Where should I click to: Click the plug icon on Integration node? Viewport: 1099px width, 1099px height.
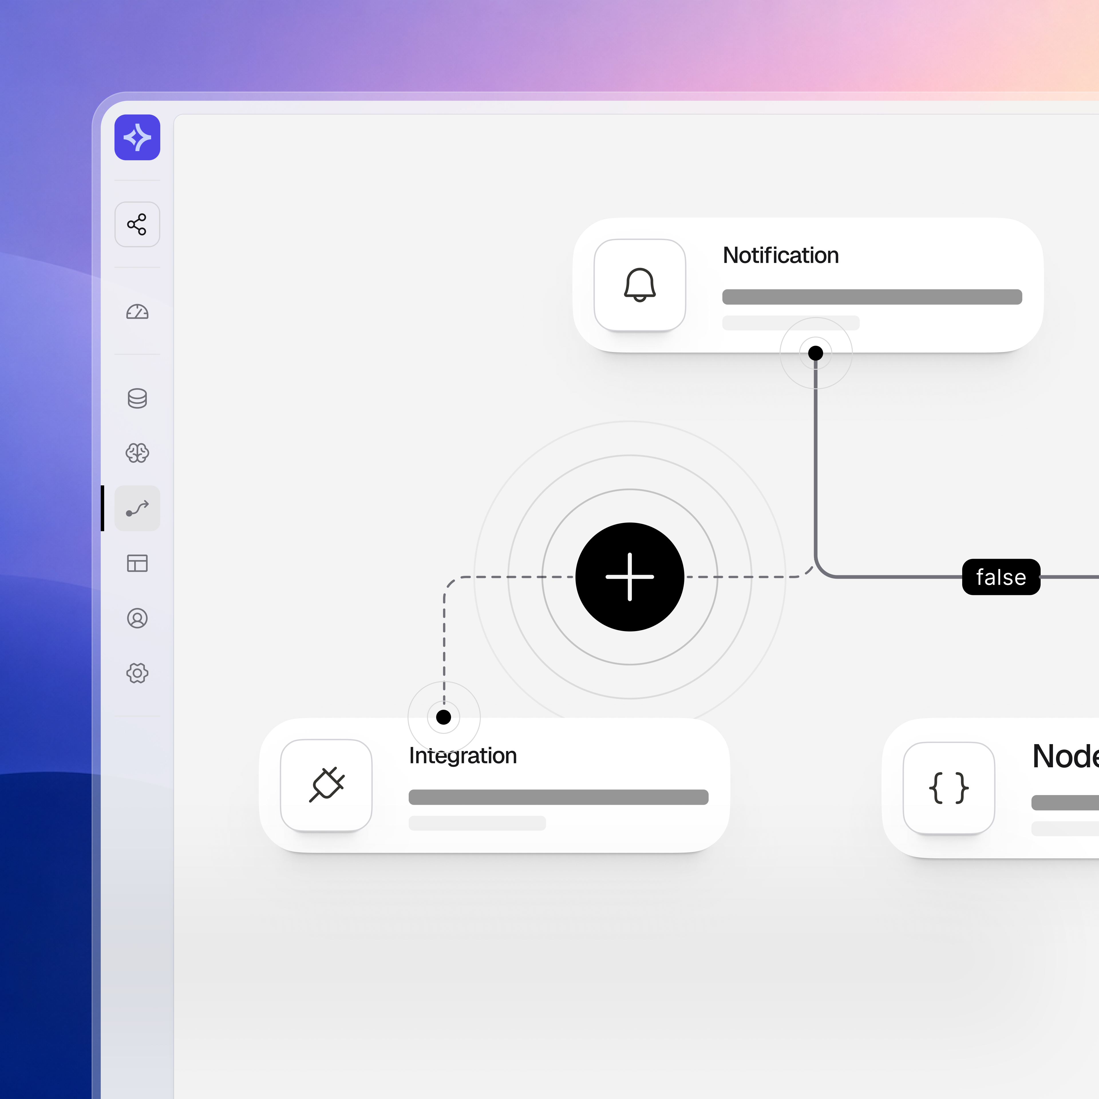(x=326, y=785)
